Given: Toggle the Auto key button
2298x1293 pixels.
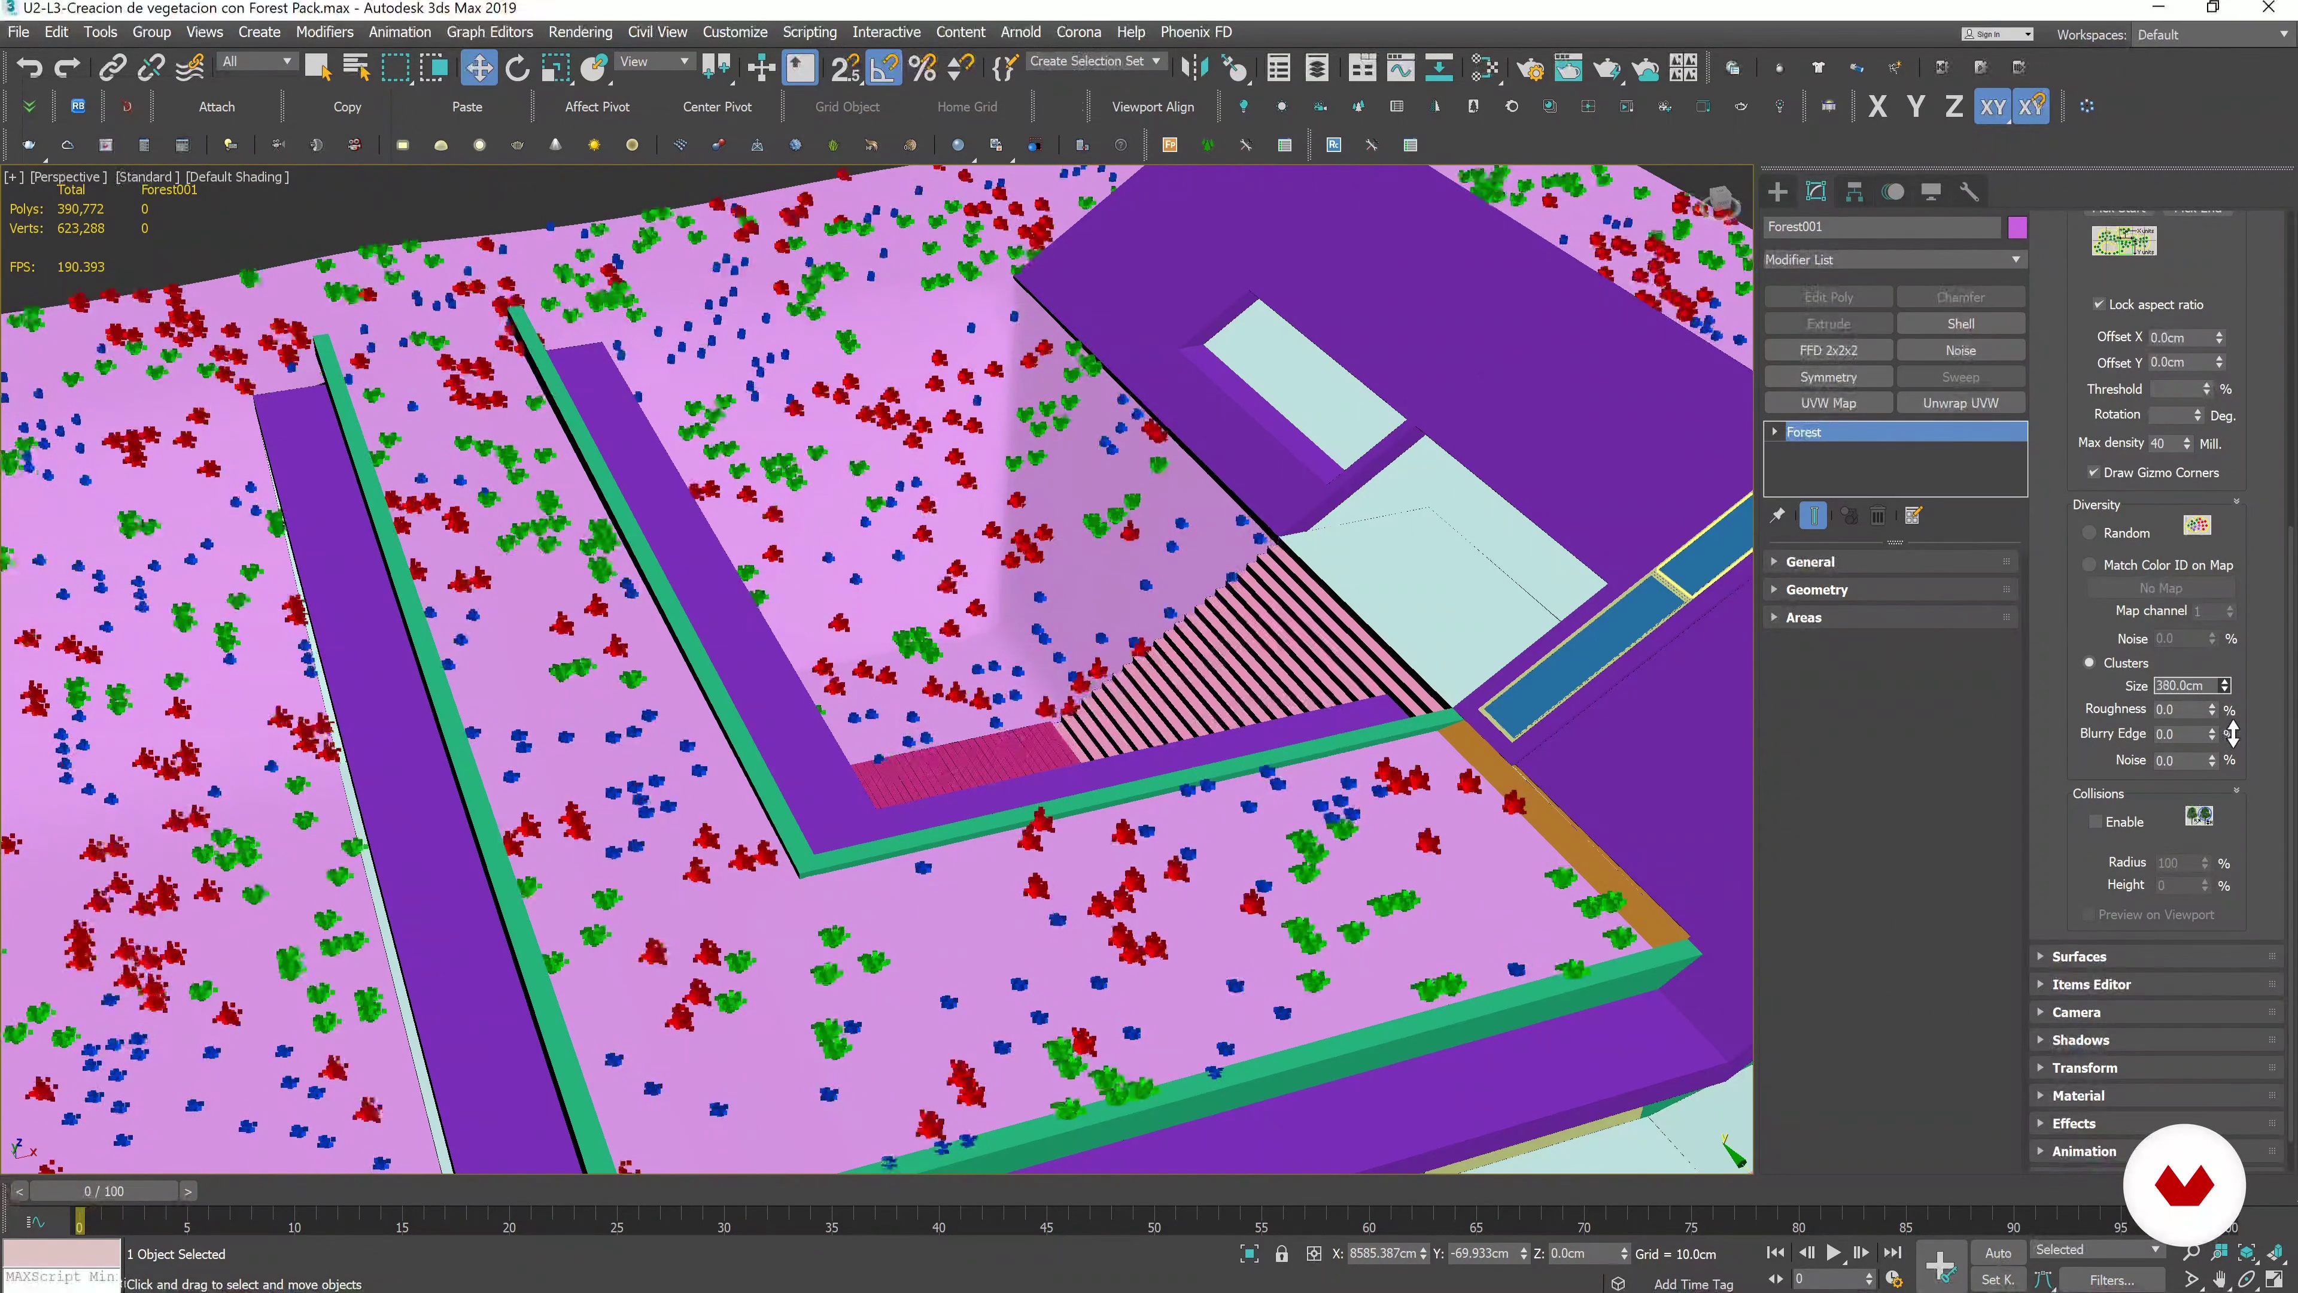Looking at the screenshot, I should [x=1998, y=1253].
